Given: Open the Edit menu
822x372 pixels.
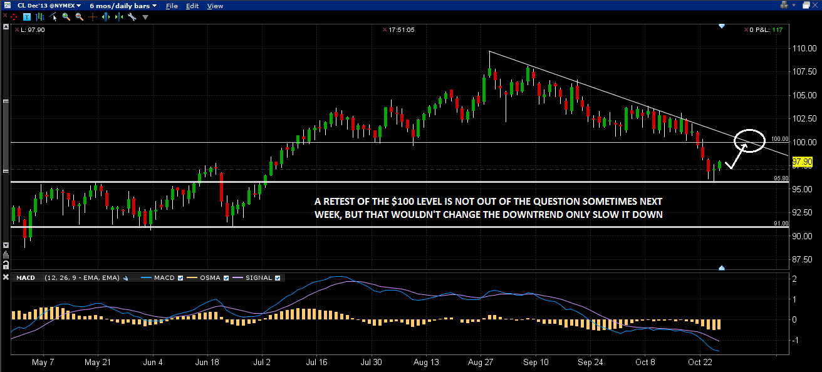Looking at the screenshot, I should (192, 6).
